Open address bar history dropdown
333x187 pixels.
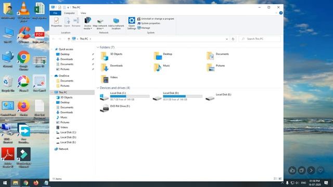coord(227,39)
